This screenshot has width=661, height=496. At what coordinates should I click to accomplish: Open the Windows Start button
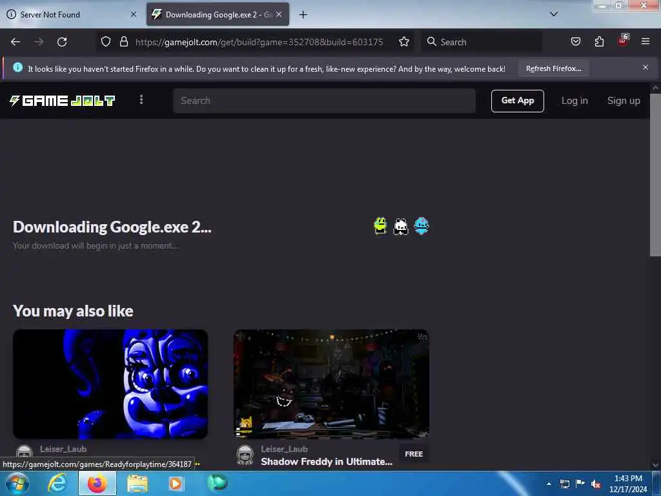tap(17, 483)
